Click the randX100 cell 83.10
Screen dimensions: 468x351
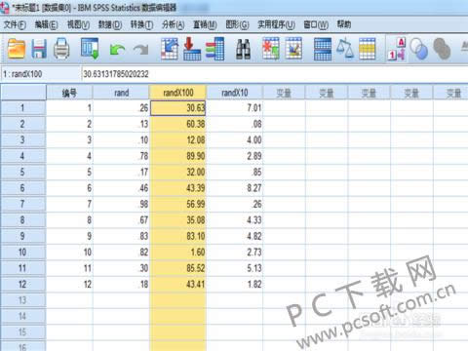coord(177,236)
